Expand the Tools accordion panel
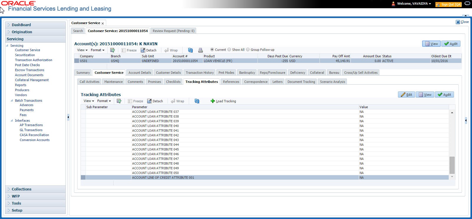Viewport: 472px width, 219px height. [35, 203]
